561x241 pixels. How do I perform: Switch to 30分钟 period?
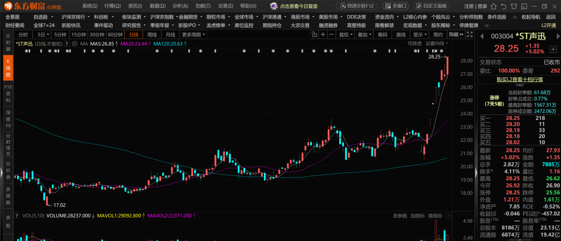pos(97,34)
